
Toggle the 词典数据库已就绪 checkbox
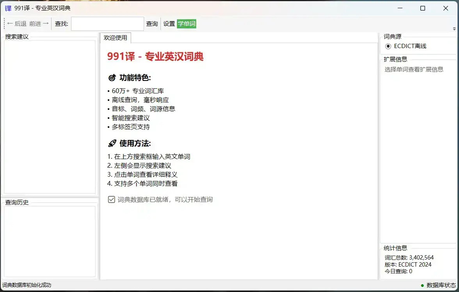click(111, 199)
